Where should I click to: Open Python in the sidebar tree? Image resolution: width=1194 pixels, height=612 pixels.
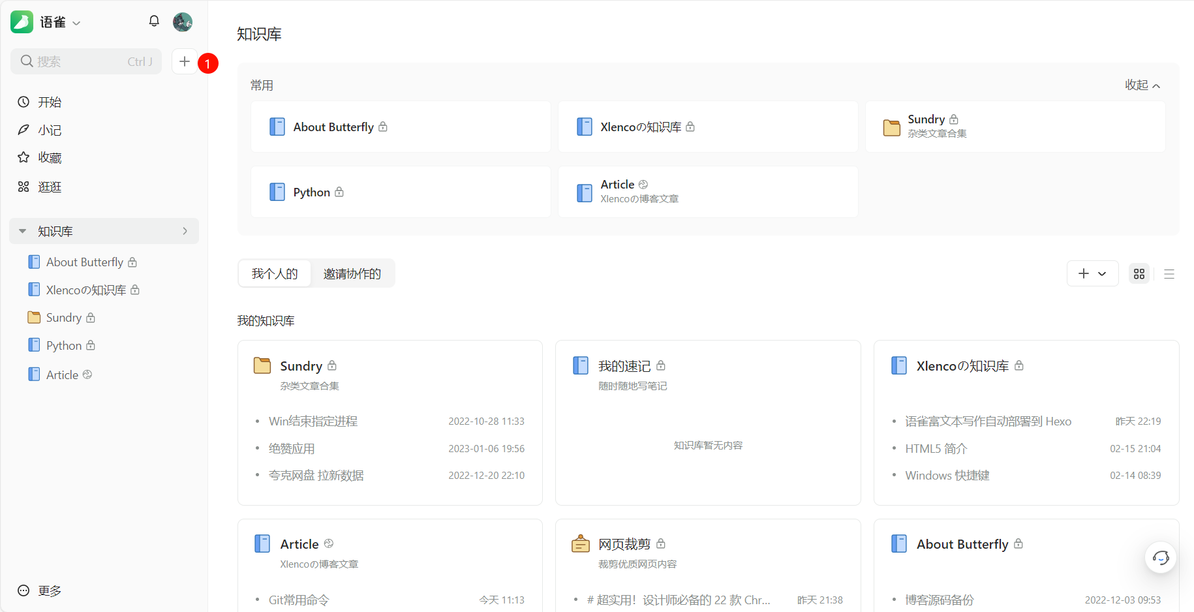[63, 346]
